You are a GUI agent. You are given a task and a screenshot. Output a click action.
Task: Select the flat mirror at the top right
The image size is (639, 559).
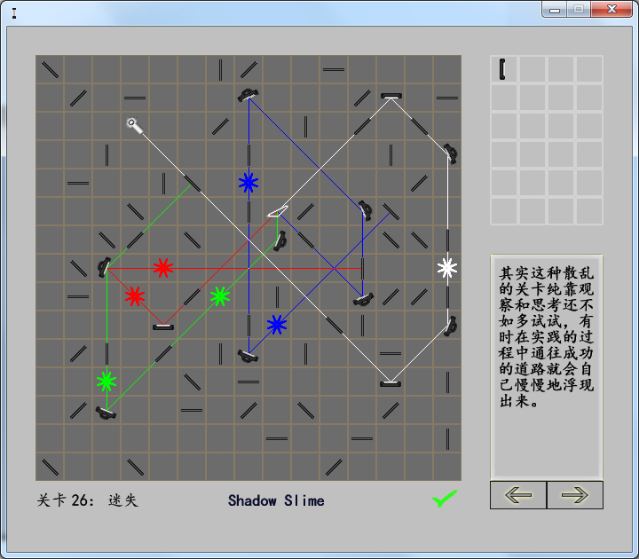click(x=391, y=96)
